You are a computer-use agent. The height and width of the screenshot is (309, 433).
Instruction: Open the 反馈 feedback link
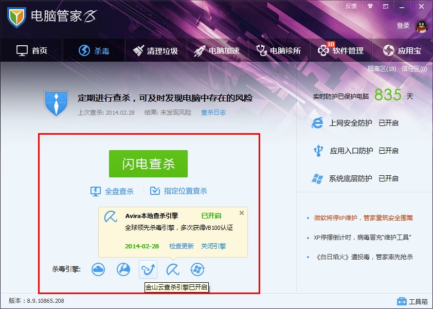pos(351,6)
